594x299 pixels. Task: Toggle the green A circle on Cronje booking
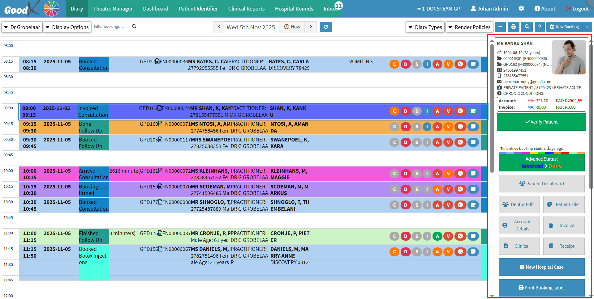click(x=437, y=236)
